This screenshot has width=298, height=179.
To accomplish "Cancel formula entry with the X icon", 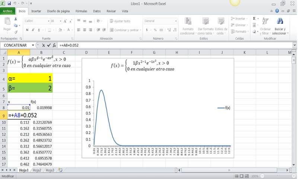I will (44, 45).
